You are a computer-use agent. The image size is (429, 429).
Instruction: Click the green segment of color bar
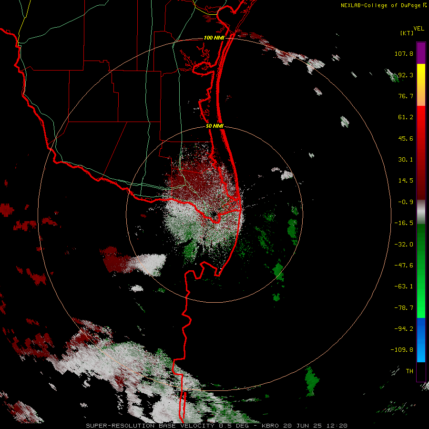(421, 271)
